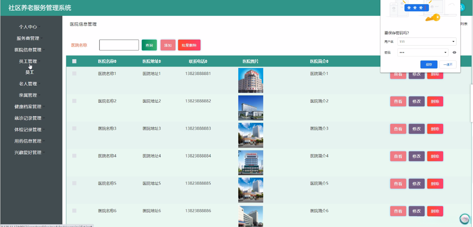Expand the 亲属管理 sidebar menu
Screen dimensions: 473x227
tap(30, 95)
